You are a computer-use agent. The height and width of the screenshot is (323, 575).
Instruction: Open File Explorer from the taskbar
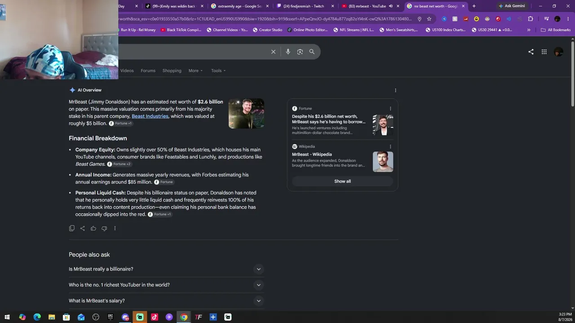coord(52,317)
